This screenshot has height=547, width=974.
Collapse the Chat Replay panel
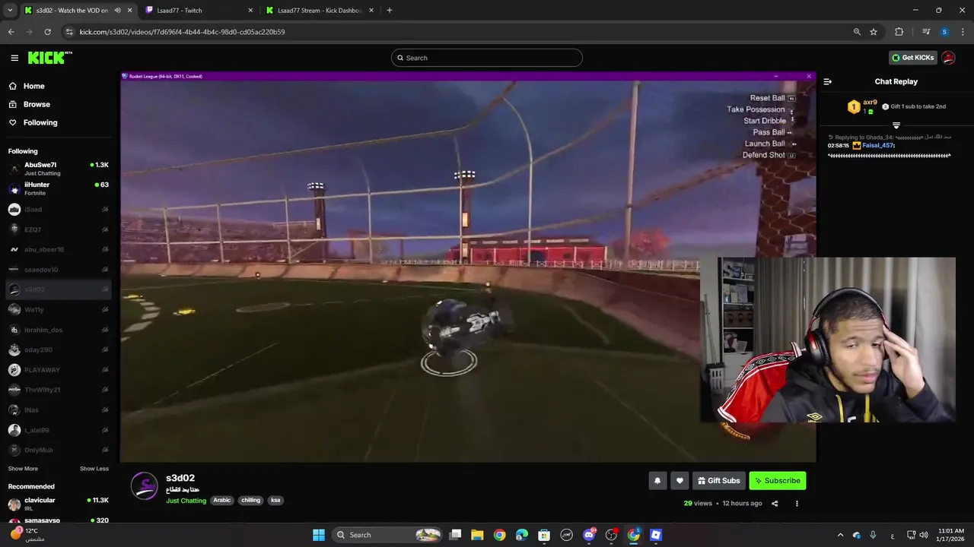828,81
